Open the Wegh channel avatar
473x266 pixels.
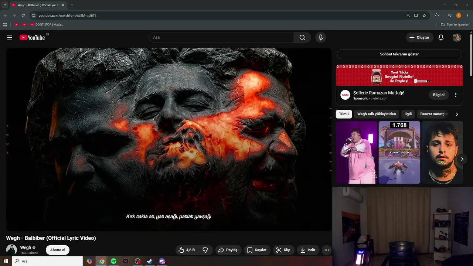click(11, 250)
